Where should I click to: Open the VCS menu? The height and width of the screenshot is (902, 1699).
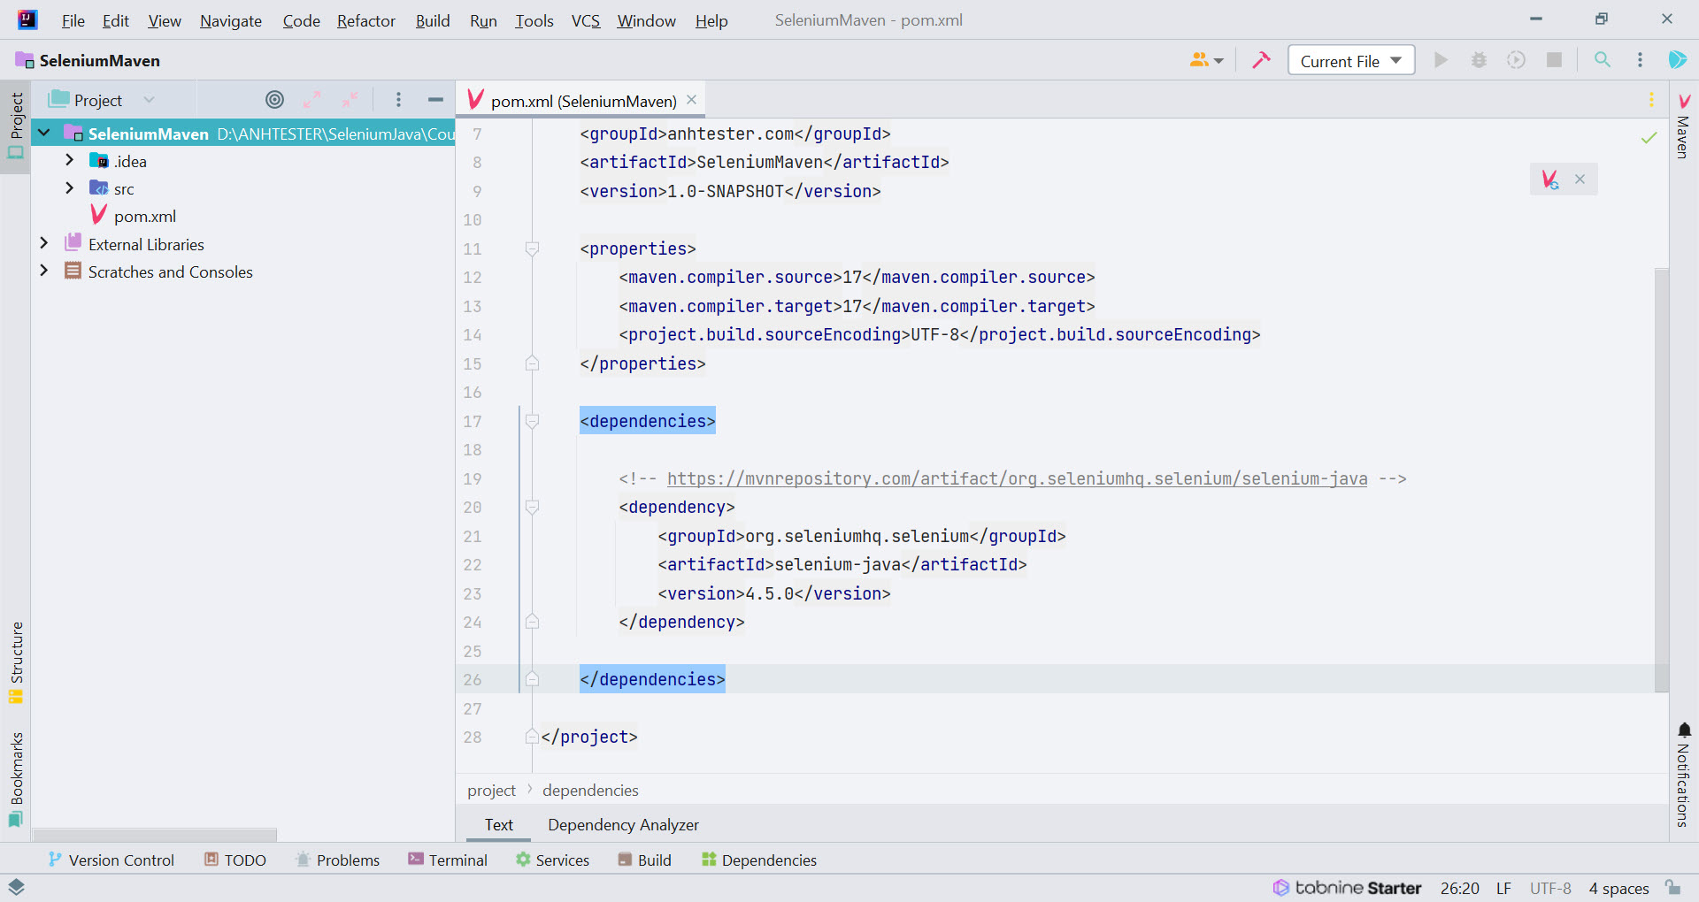pyautogui.click(x=586, y=20)
